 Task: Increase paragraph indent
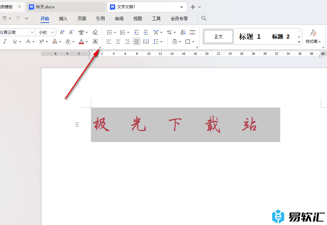click(146, 32)
